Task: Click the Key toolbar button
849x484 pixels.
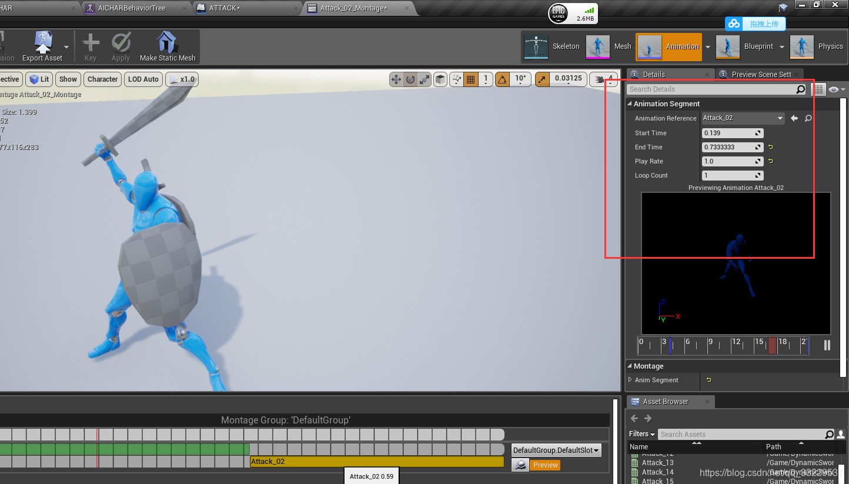Action: (x=91, y=47)
